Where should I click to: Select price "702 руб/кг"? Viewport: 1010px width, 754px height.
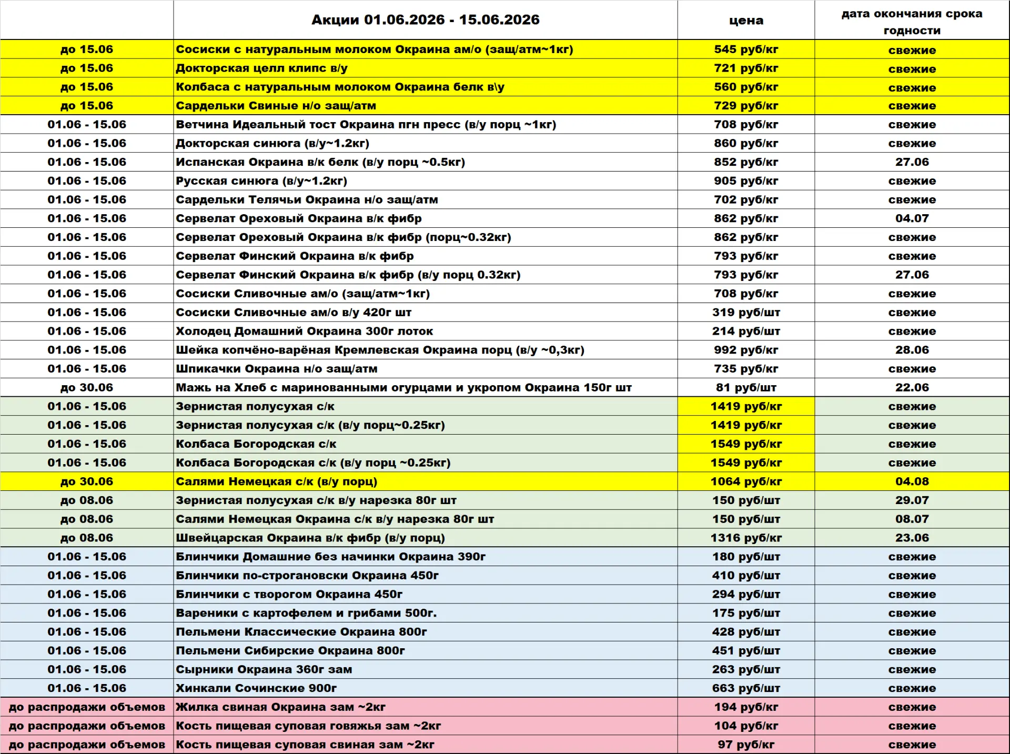coord(746,200)
